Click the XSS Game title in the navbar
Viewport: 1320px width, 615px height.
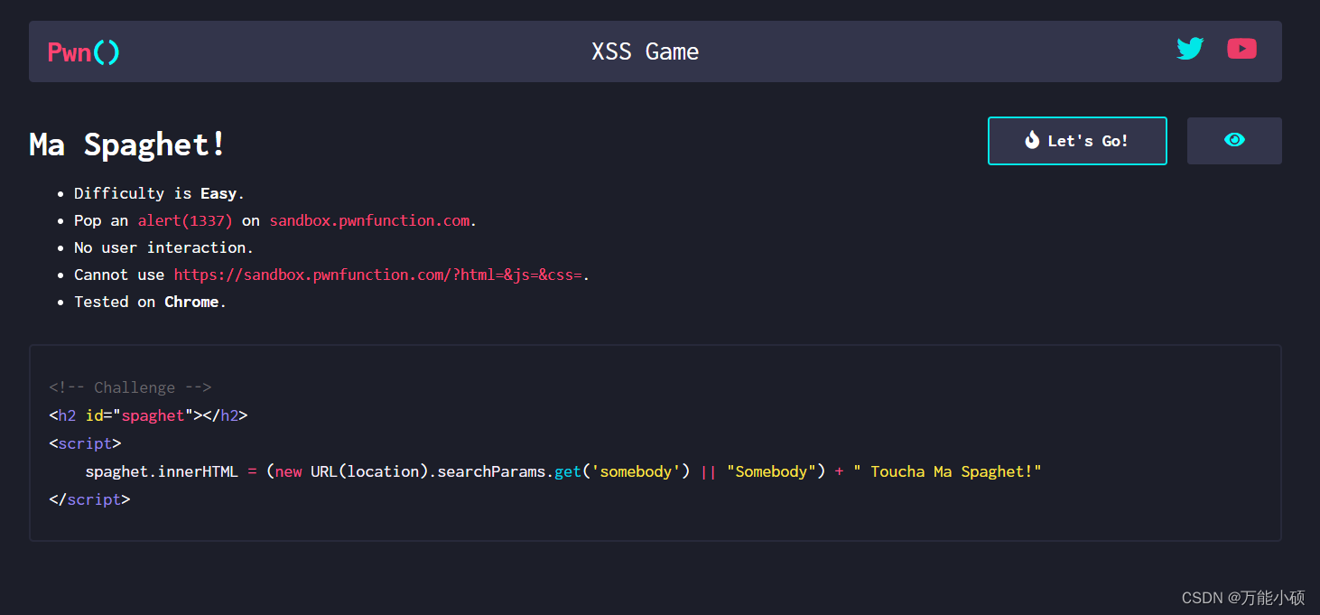pos(645,51)
